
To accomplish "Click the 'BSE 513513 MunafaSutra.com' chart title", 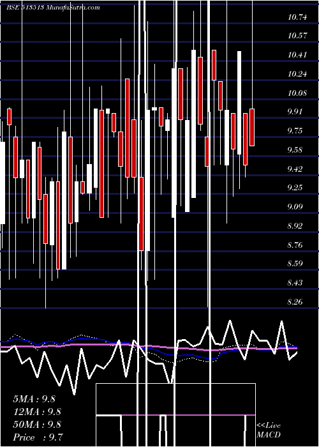I will (x=53, y=8).
